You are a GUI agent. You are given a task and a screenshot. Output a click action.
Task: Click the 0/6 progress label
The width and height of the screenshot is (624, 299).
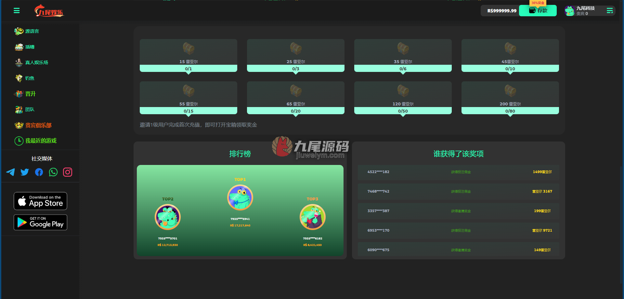point(403,69)
